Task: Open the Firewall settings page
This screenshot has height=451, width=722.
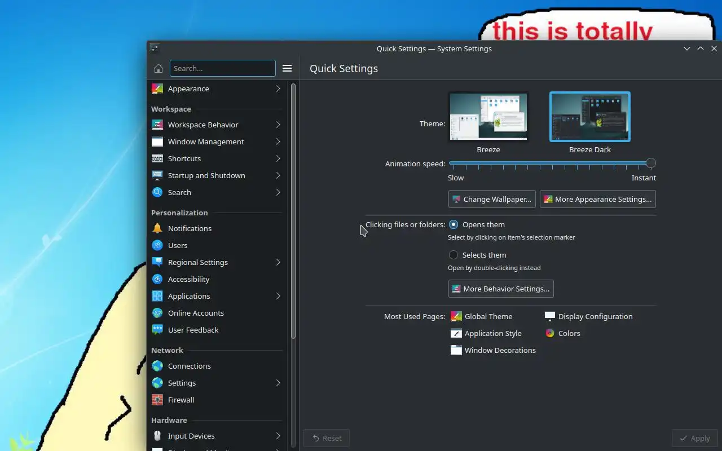Action: tap(217, 400)
